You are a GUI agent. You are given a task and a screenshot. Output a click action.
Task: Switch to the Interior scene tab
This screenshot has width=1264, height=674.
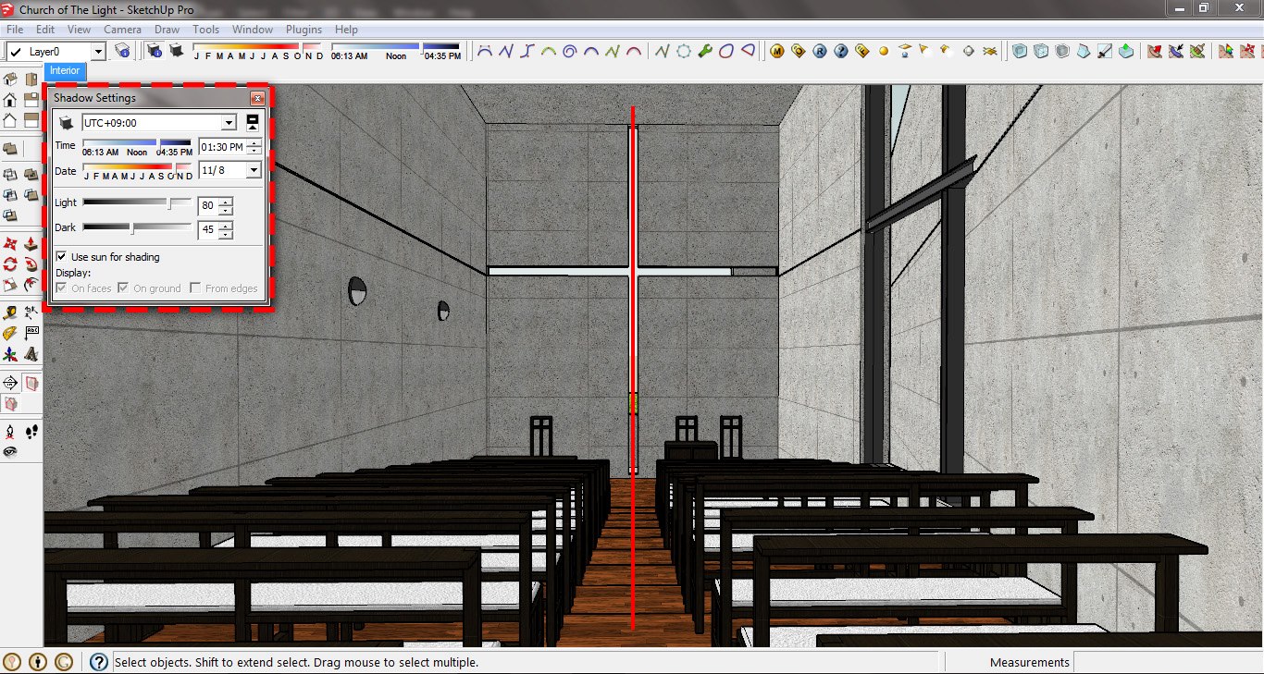(64, 70)
